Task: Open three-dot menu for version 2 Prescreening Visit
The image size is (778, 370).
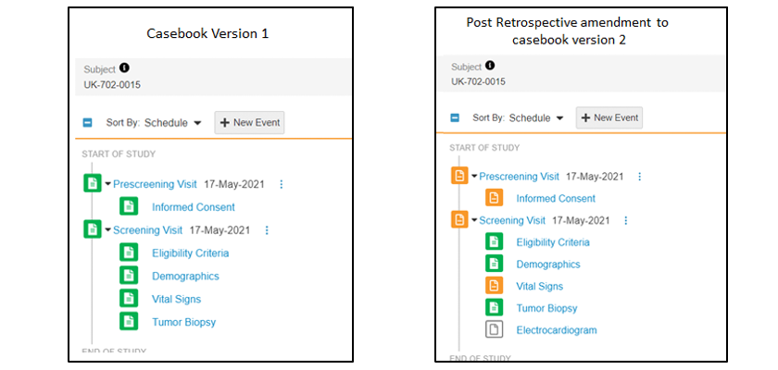Action: (638, 177)
